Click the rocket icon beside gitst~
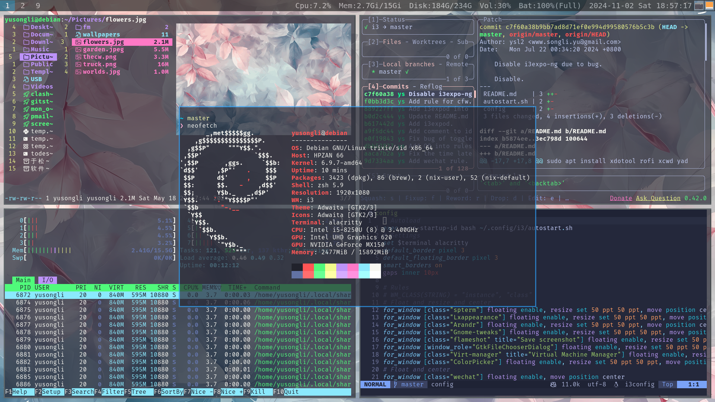 point(26,102)
